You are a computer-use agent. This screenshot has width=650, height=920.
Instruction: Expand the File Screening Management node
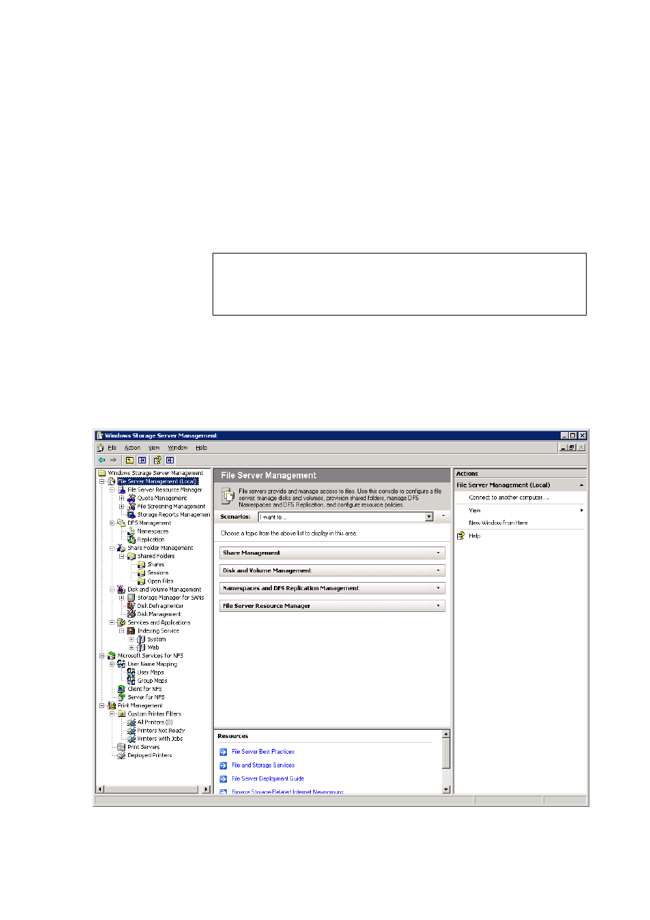pos(122,506)
